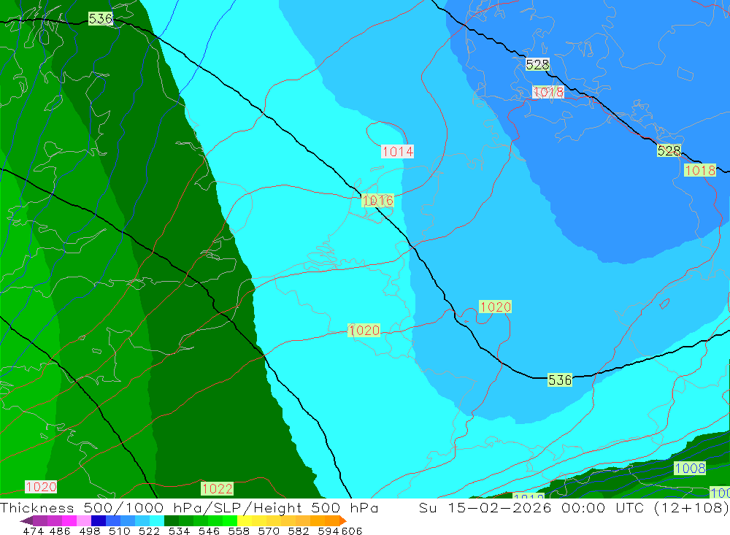Click the legend value 474
The height and width of the screenshot is (535, 730).
tap(33, 531)
